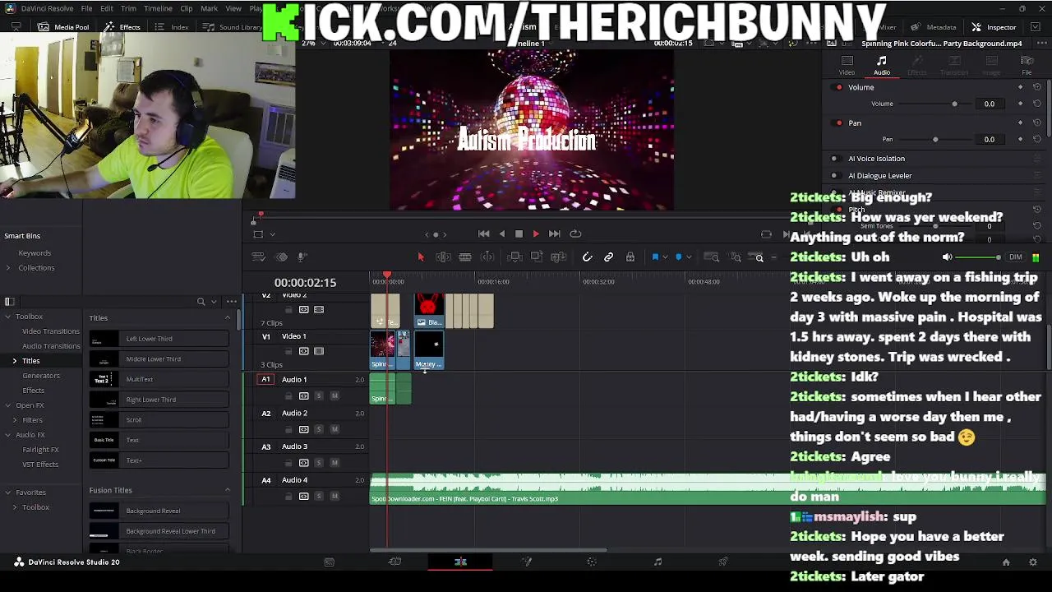Open the Media Pool panel
1052x592 pixels.
(63, 27)
